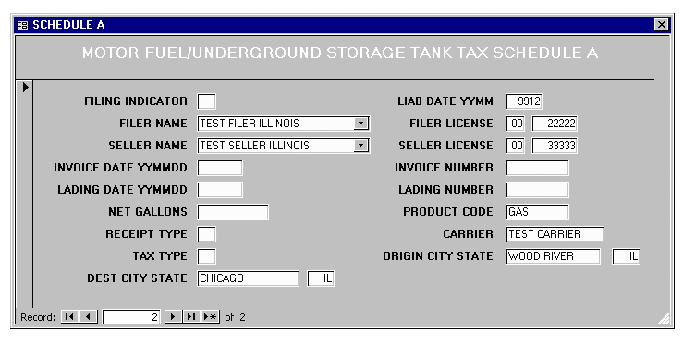
Task: Click the LIAB DATE field showing 9912
Action: click(524, 101)
